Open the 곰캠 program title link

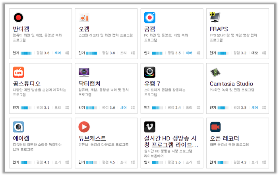point(149,29)
